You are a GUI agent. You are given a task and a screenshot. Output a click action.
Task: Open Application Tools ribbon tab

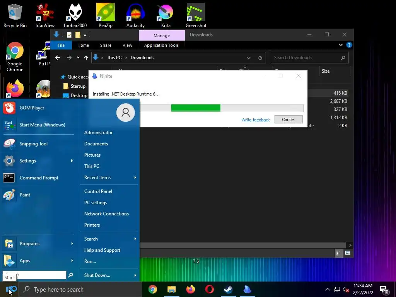(161, 45)
